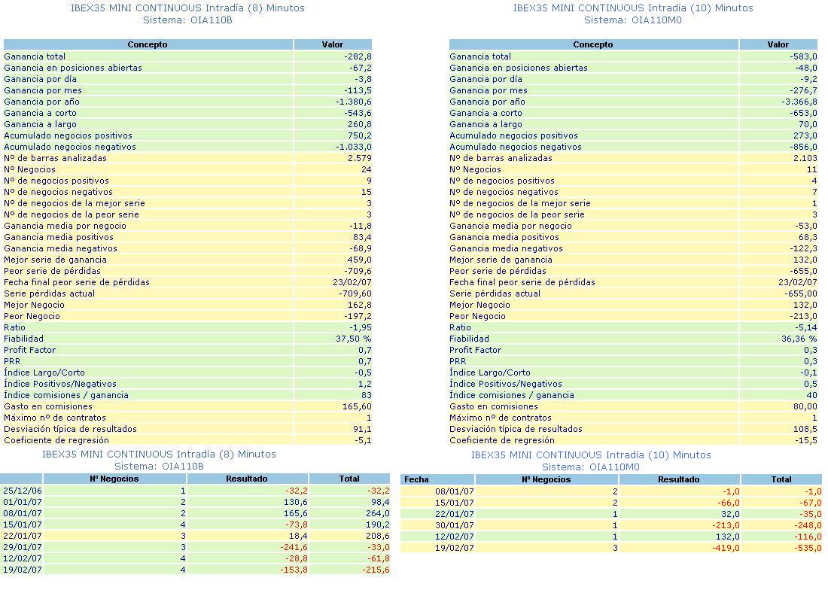828x602 pixels.
Task: Click the Resultado value -66,0
Action: pyautogui.click(x=728, y=503)
